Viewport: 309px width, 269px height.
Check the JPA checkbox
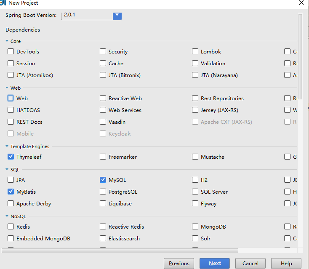pos(11,180)
